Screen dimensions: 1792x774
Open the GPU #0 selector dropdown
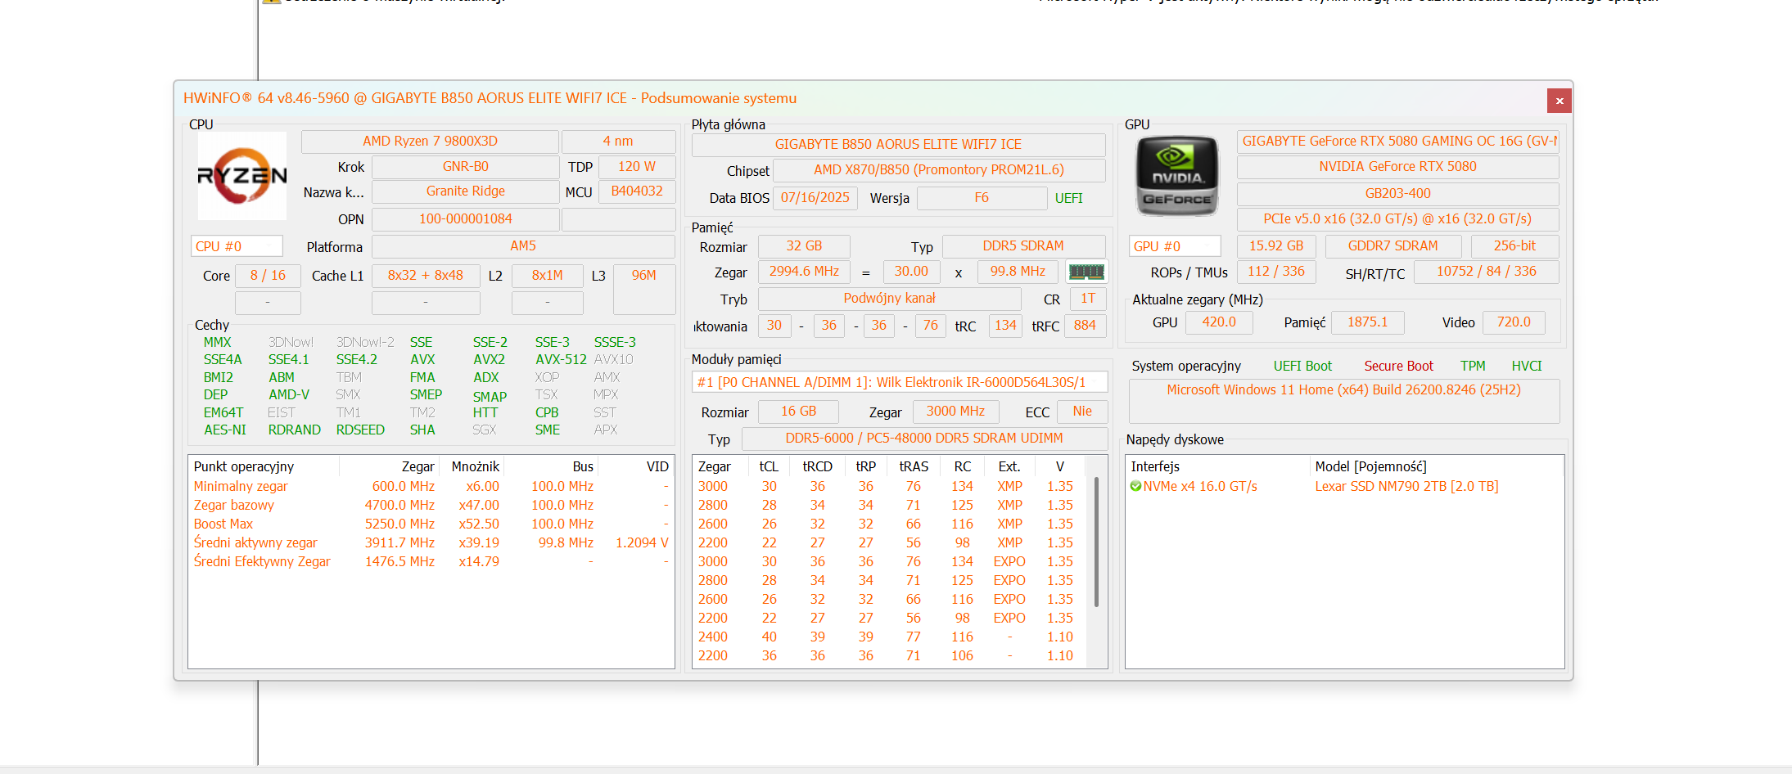(x=1175, y=246)
